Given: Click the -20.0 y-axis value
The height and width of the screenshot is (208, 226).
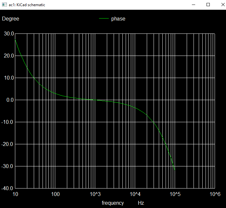Looking at the screenshot, I should click(x=7, y=144).
